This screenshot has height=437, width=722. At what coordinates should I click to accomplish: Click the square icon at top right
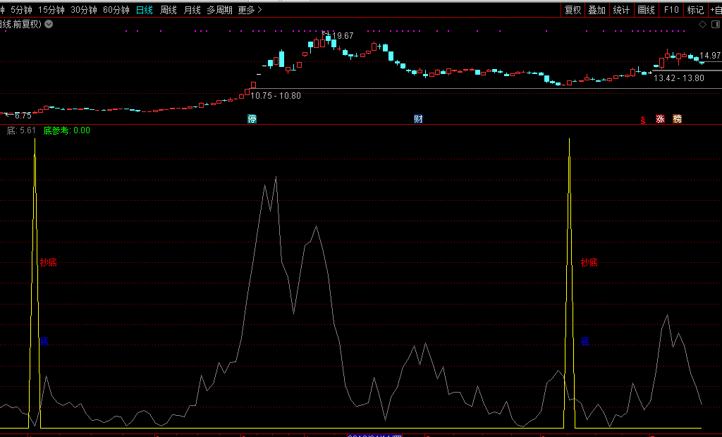[x=714, y=24]
